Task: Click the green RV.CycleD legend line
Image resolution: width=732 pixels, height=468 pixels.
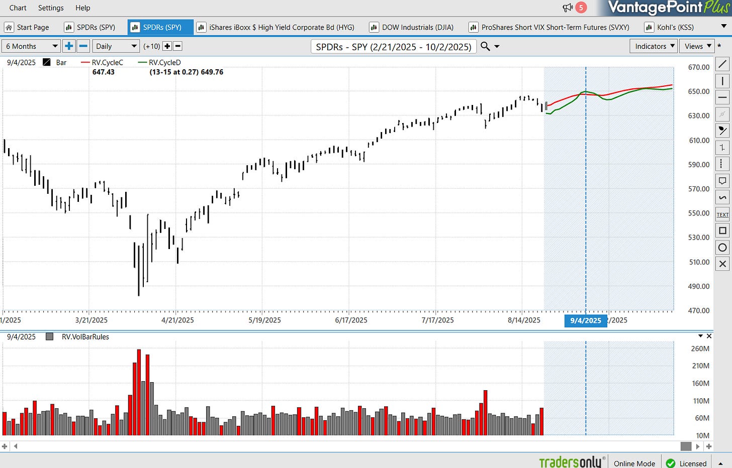Action: tap(142, 63)
